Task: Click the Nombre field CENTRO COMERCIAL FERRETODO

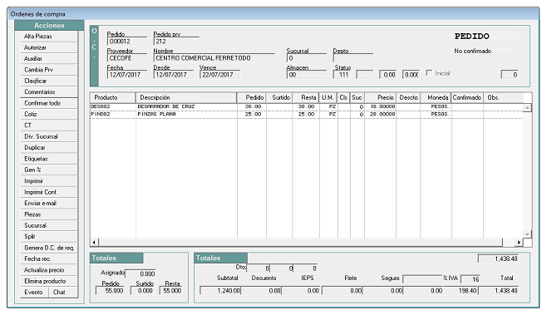Action: [x=214, y=58]
